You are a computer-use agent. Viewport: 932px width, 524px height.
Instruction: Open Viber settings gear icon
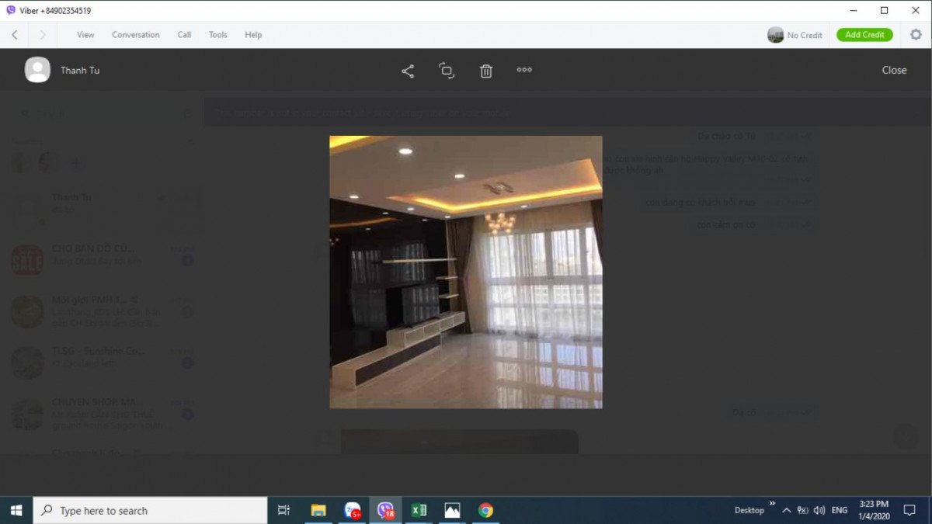click(916, 34)
